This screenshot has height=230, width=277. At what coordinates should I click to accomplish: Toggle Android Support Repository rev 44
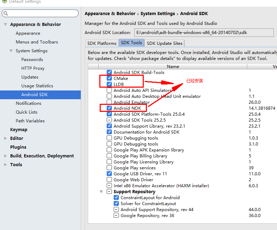pos(116,209)
